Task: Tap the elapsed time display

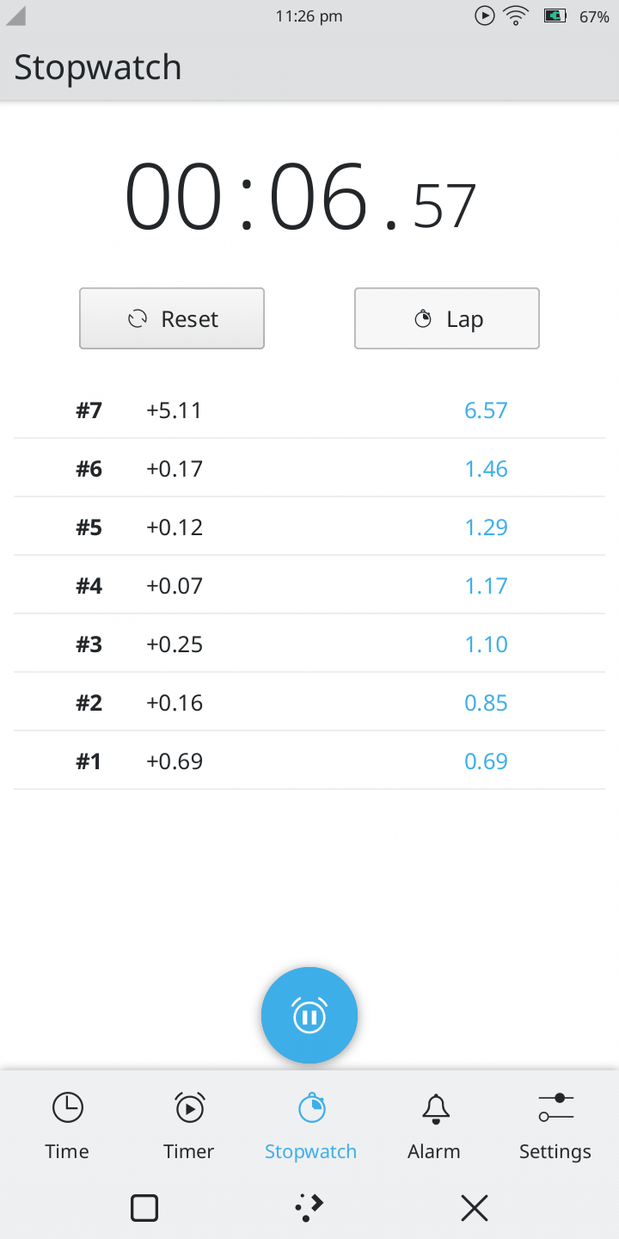Action: pyautogui.click(x=301, y=200)
